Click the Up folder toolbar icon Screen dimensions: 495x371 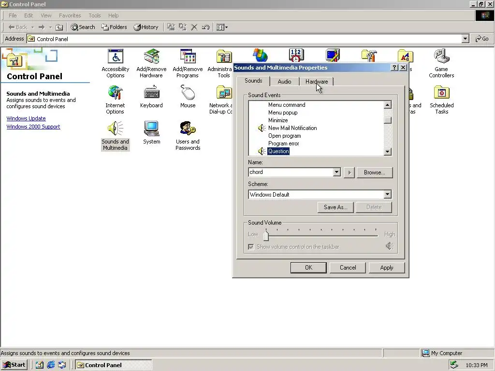point(59,27)
